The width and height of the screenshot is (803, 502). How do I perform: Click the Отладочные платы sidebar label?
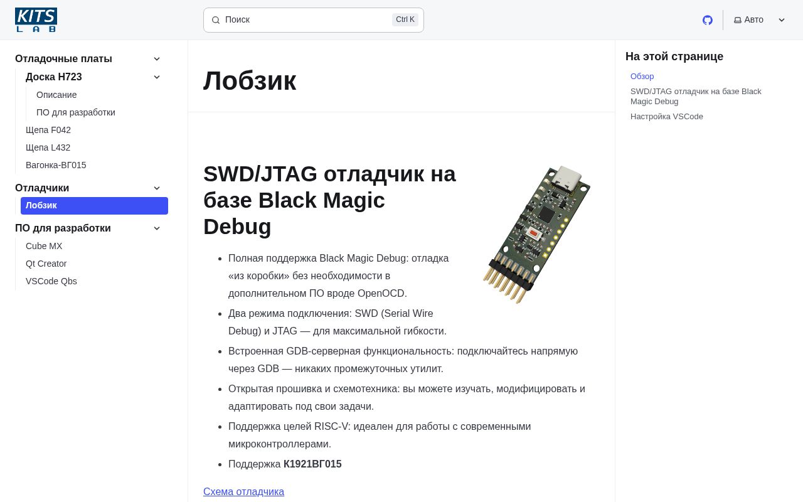click(63, 59)
